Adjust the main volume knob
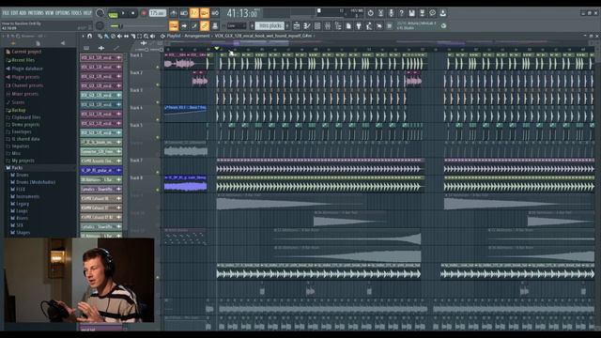Viewport: 601px width, 338px height. [100, 13]
